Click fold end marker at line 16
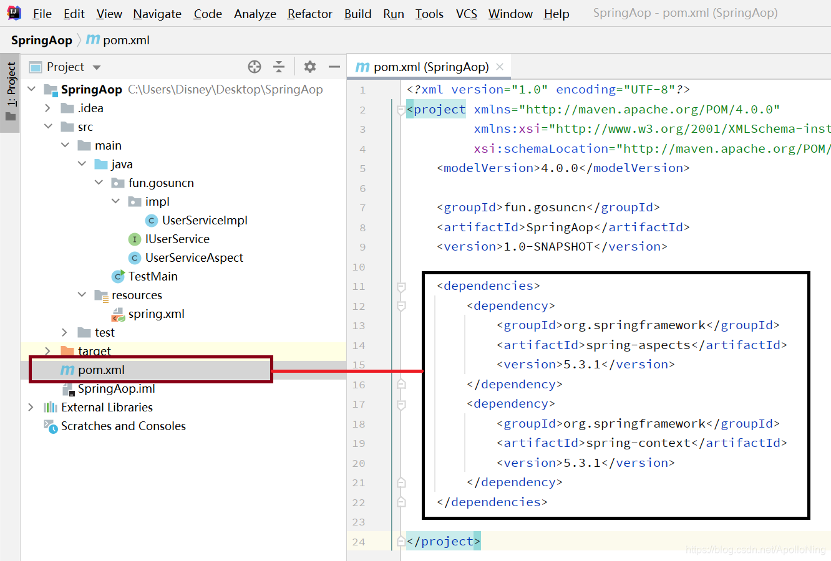 401,384
